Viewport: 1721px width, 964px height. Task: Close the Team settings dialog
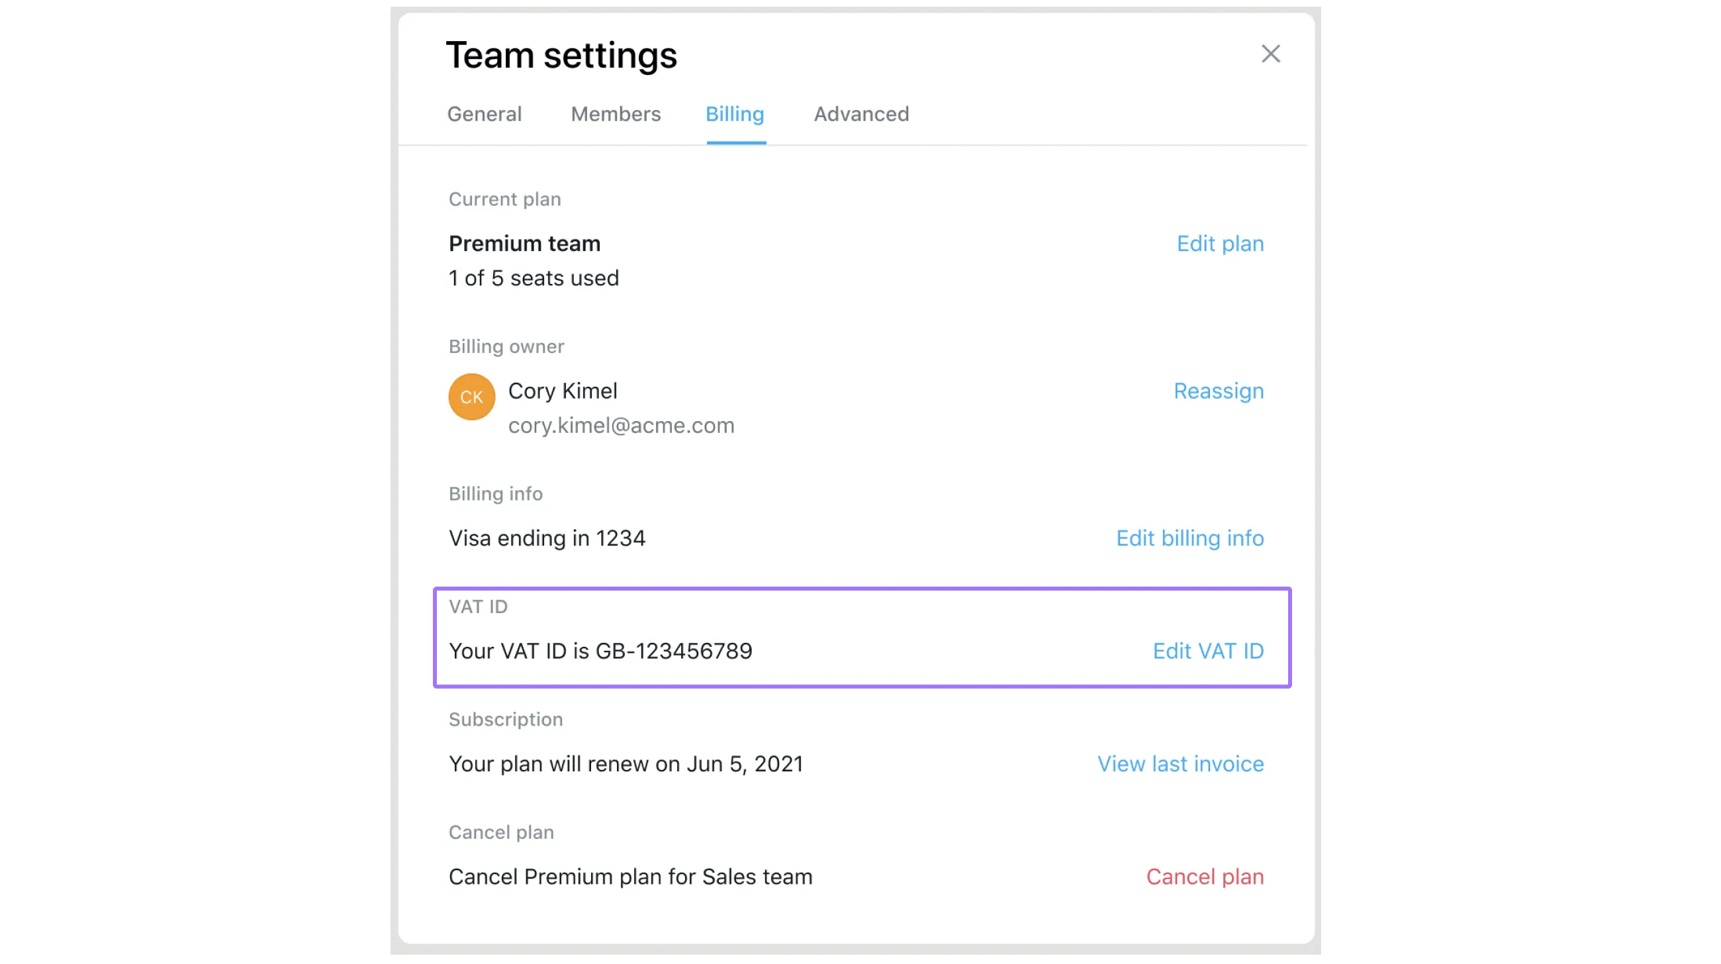[1270, 54]
